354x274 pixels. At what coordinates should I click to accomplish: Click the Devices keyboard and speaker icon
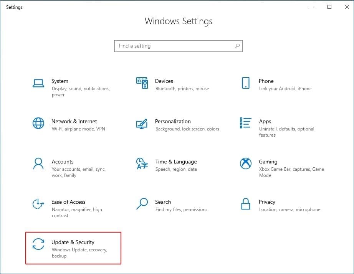click(x=142, y=83)
